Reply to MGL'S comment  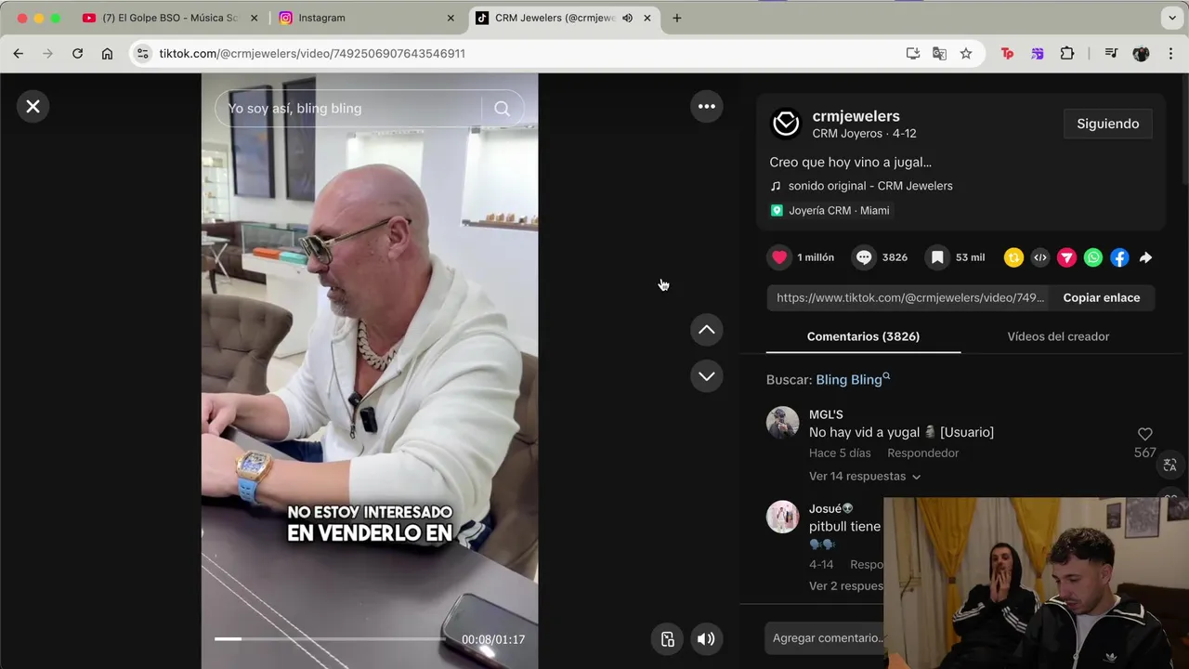(x=922, y=453)
